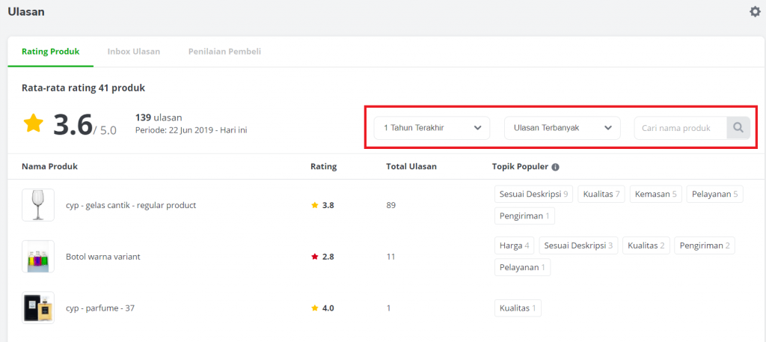
Task: Click the Cari nama produk search field
Action: point(681,128)
